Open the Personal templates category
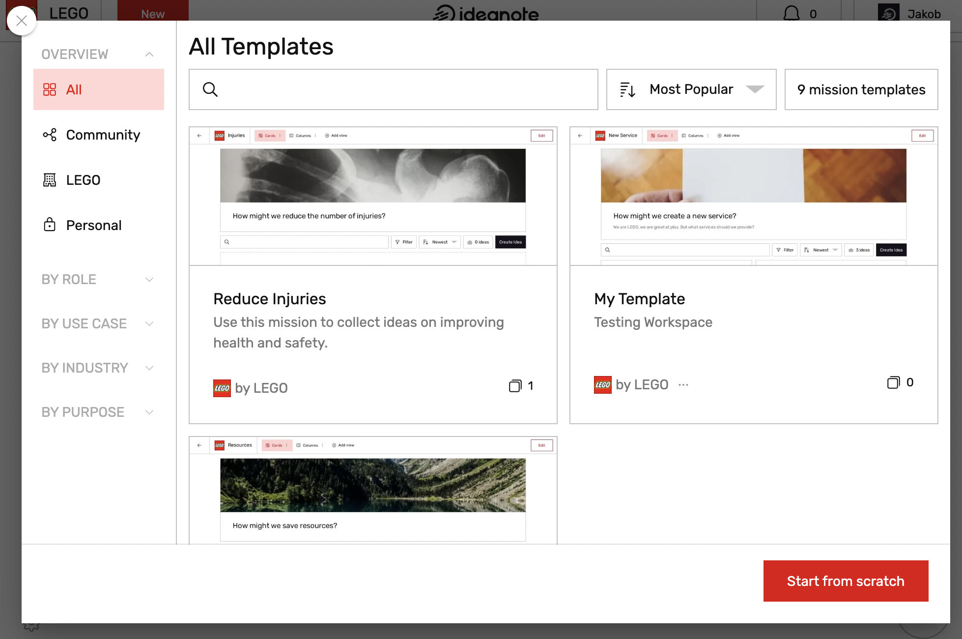 tap(99, 225)
